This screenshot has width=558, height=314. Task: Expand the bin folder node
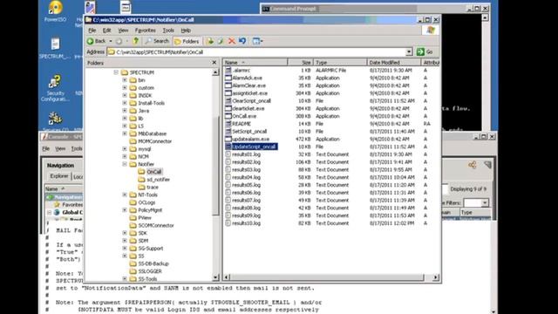pos(125,80)
